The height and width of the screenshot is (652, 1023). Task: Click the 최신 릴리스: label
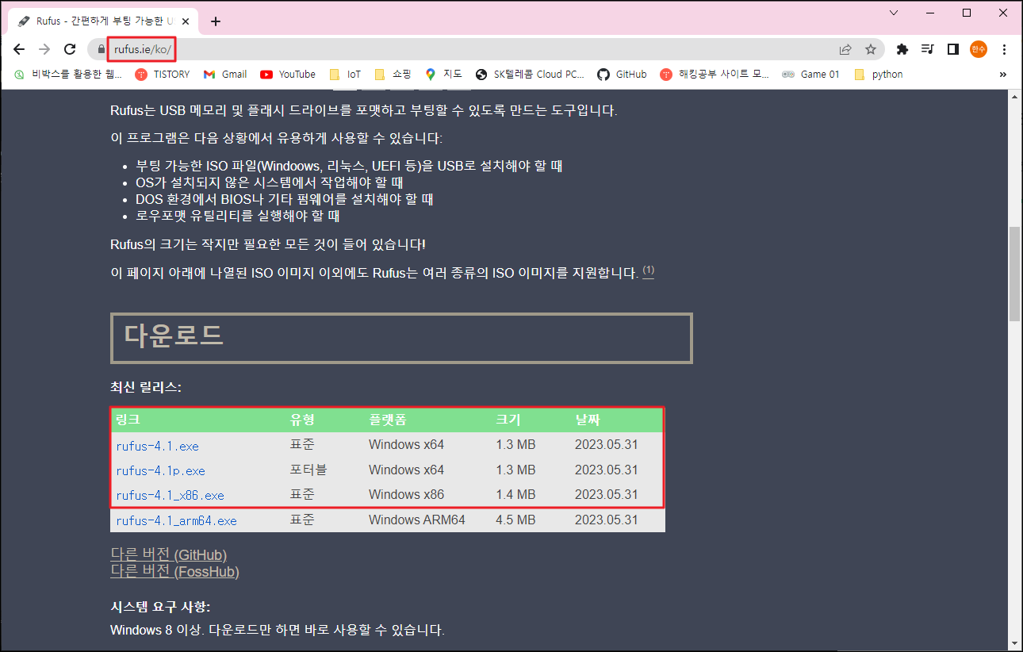point(146,388)
